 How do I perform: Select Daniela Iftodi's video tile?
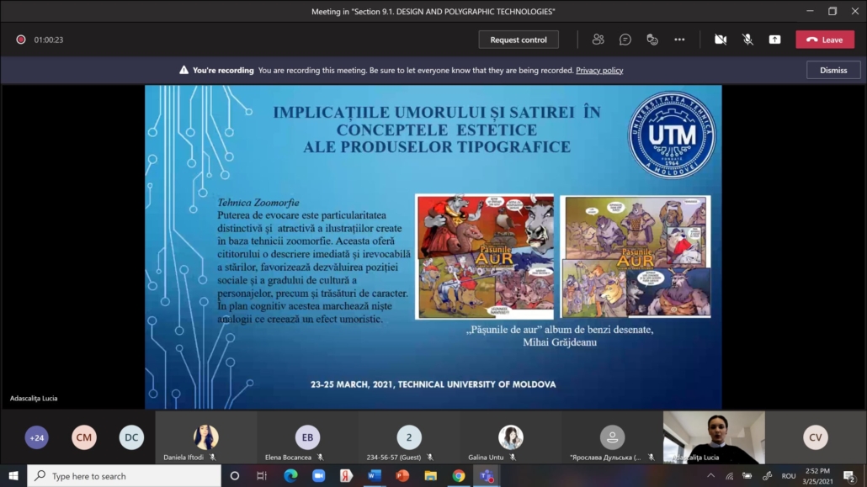click(x=205, y=437)
